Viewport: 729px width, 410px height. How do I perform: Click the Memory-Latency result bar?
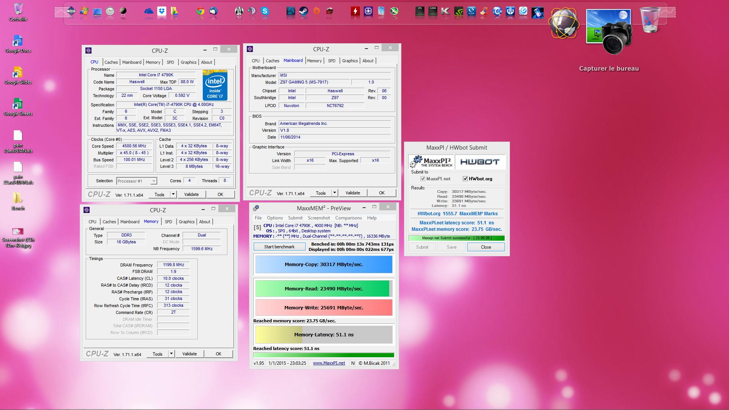tap(324, 335)
